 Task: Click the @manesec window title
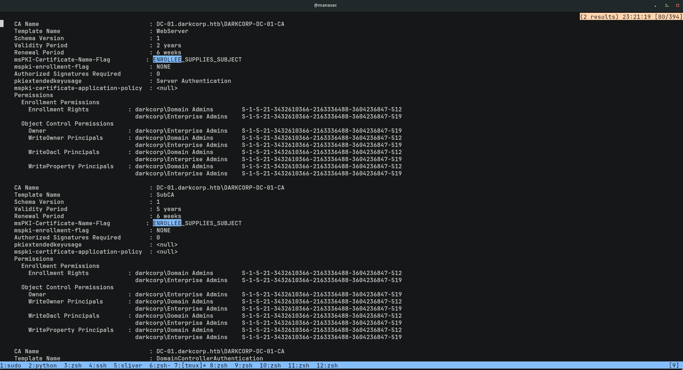[x=325, y=5]
